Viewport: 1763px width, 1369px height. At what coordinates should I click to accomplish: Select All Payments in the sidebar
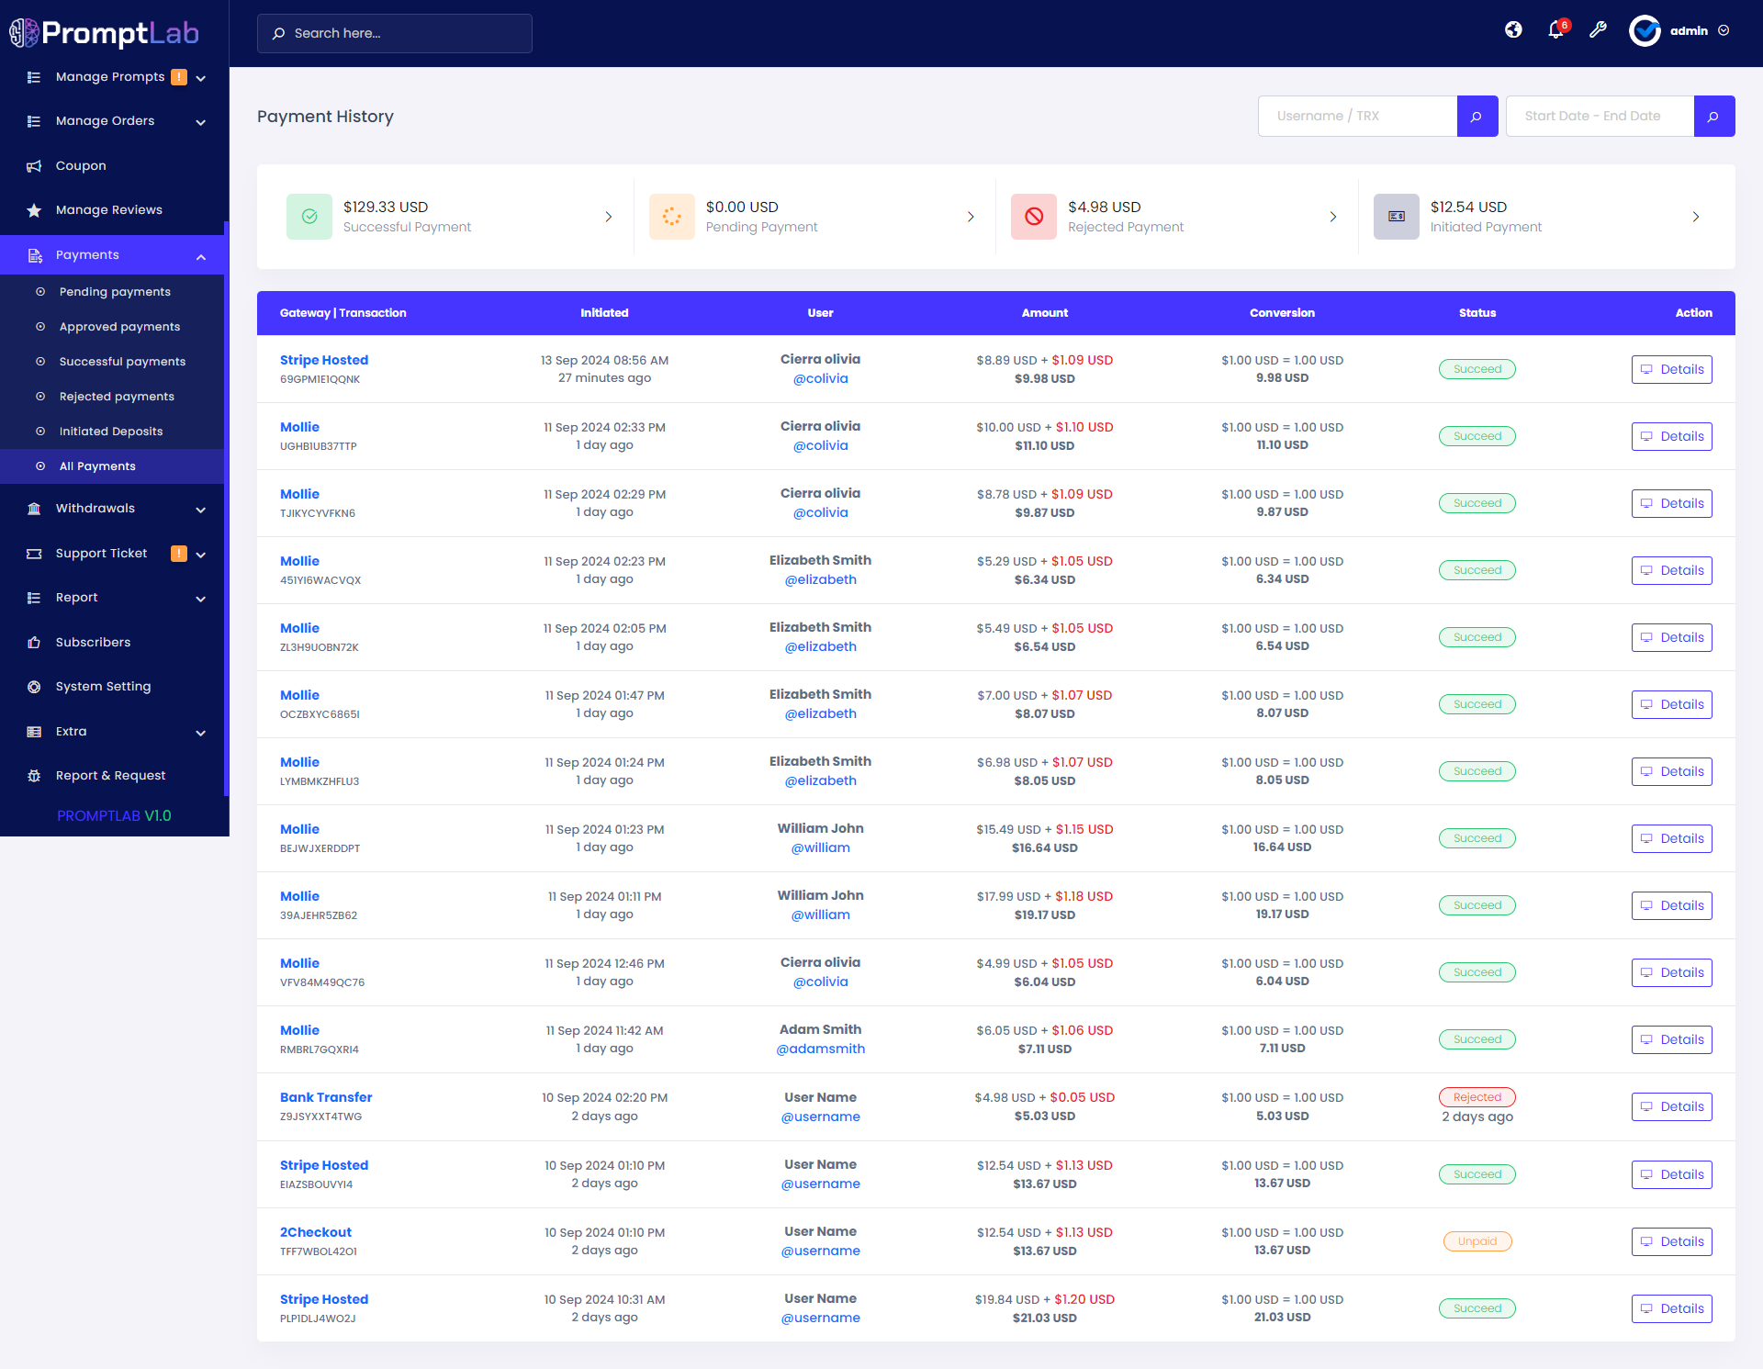[x=96, y=466]
